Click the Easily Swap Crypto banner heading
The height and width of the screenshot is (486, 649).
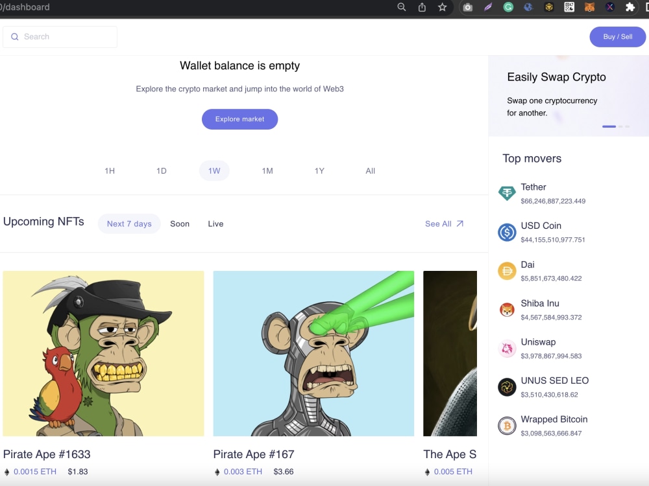pyautogui.click(x=556, y=77)
